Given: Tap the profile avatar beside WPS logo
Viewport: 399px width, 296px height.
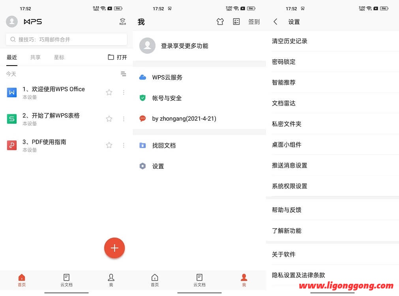Looking at the screenshot, I should point(12,21).
